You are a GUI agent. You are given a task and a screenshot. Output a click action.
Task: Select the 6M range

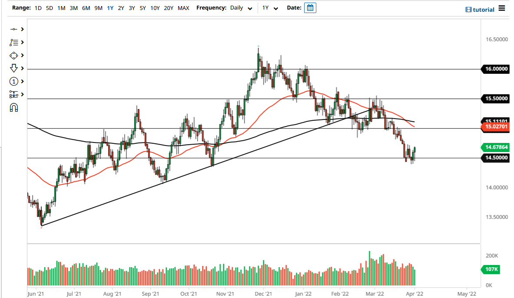pos(85,8)
